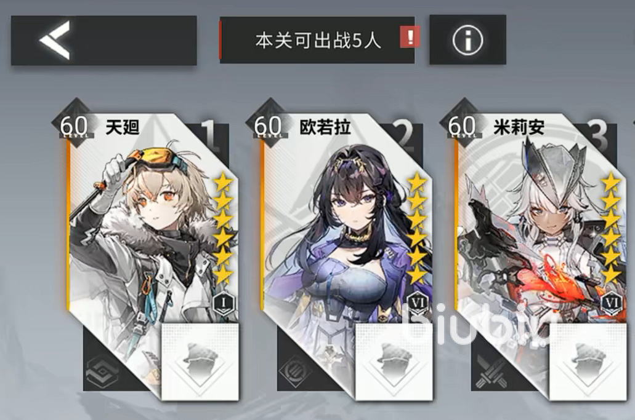Click 天廻's class icon at card bottom
Image resolution: width=635 pixels, height=420 pixels.
(101, 372)
